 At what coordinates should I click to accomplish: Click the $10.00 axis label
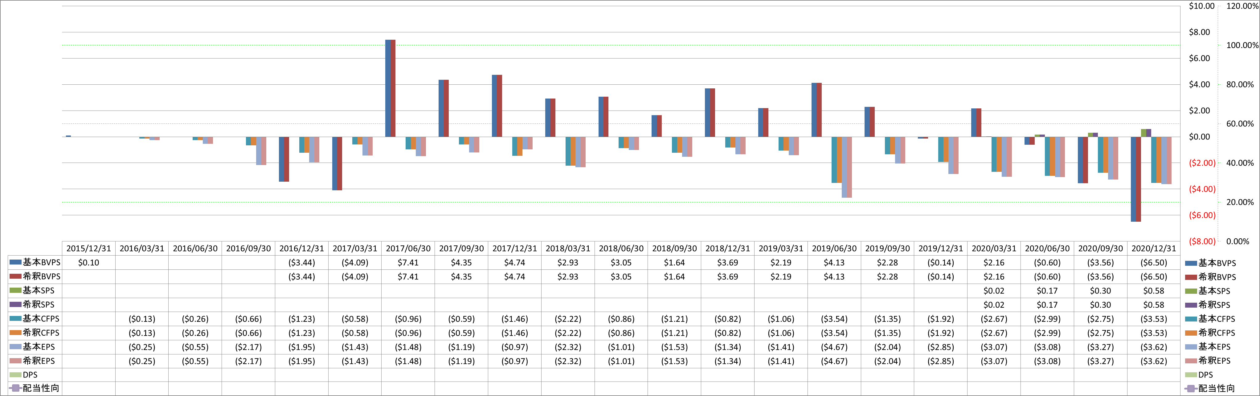coord(1202,6)
